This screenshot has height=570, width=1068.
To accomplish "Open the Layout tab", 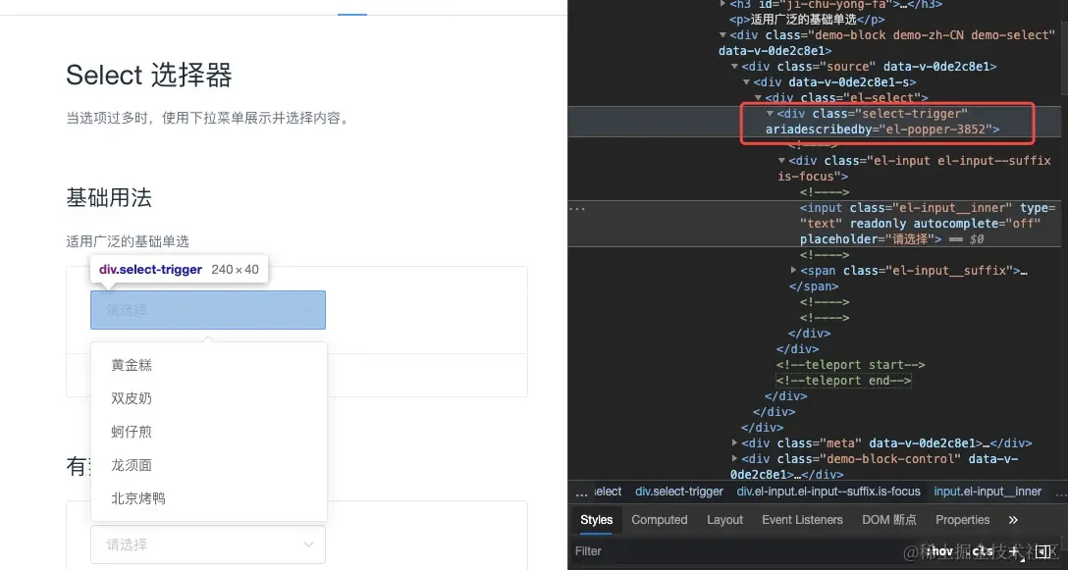I will coord(724,520).
